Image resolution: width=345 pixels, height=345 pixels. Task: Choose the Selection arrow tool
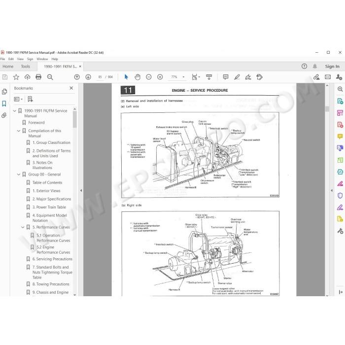pos(126,77)
